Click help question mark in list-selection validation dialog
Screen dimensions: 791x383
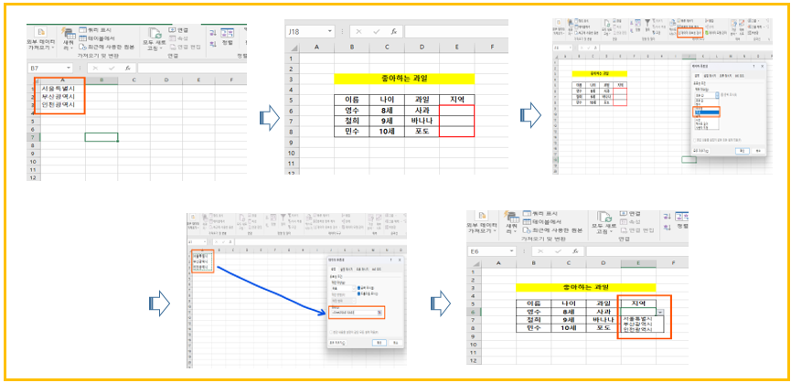coord(754,66)
